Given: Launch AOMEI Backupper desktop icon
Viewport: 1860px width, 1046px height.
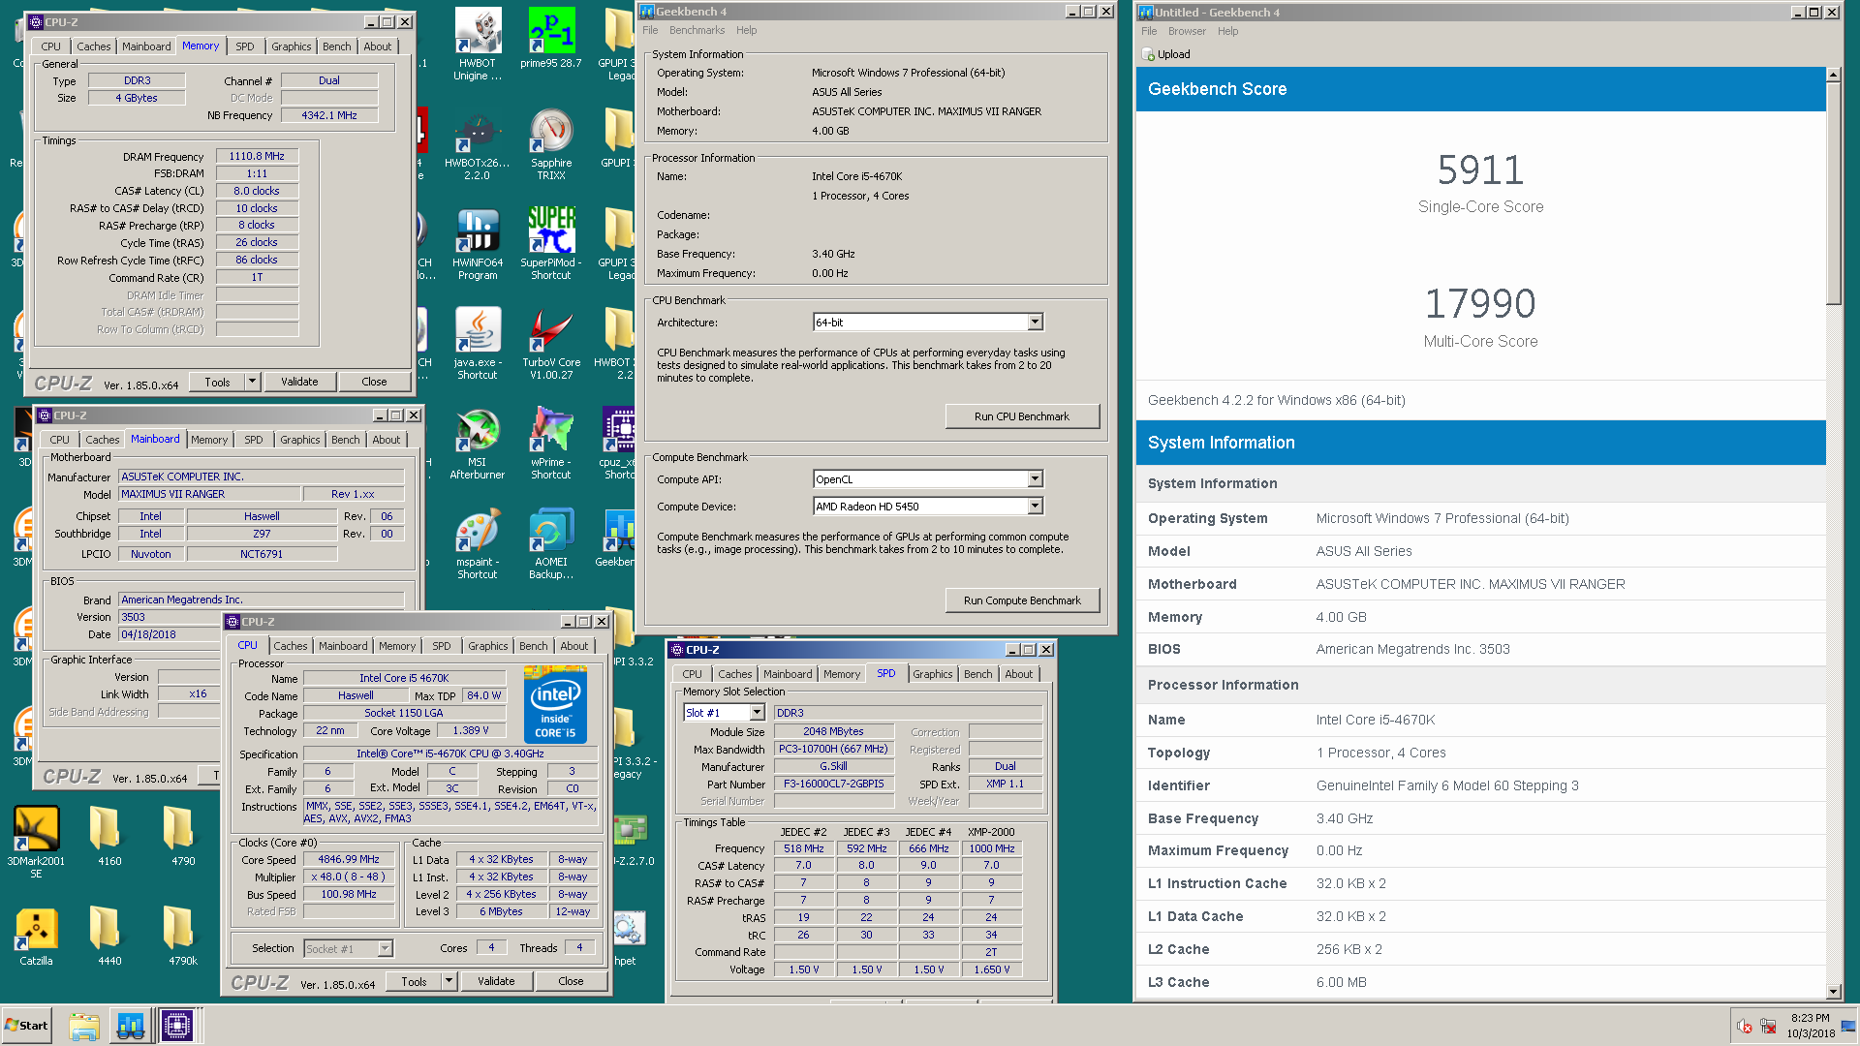Looking at the screenshot, I should (551, 544).
